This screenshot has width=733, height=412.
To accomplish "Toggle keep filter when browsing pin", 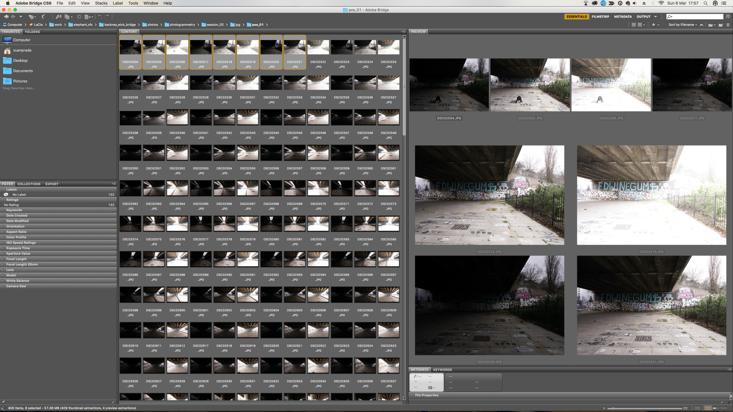I will (3, 402).
